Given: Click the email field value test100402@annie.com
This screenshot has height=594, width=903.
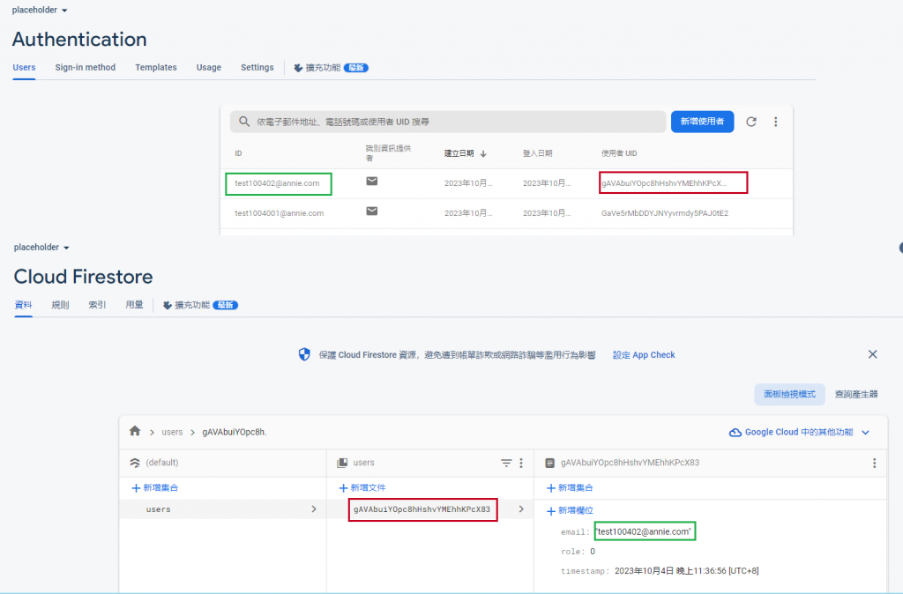Looking at the screenshot, I should click(x=645, y=531).
